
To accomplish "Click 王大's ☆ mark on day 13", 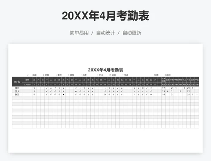I will [x=84, y=91].
